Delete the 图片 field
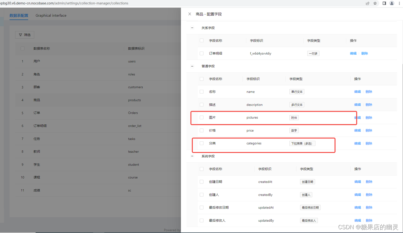Image resolution: width=403 pixels, height=233 pixels. [x=369, y=118]
